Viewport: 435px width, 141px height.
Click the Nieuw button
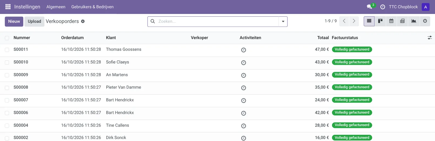[14, 21]
